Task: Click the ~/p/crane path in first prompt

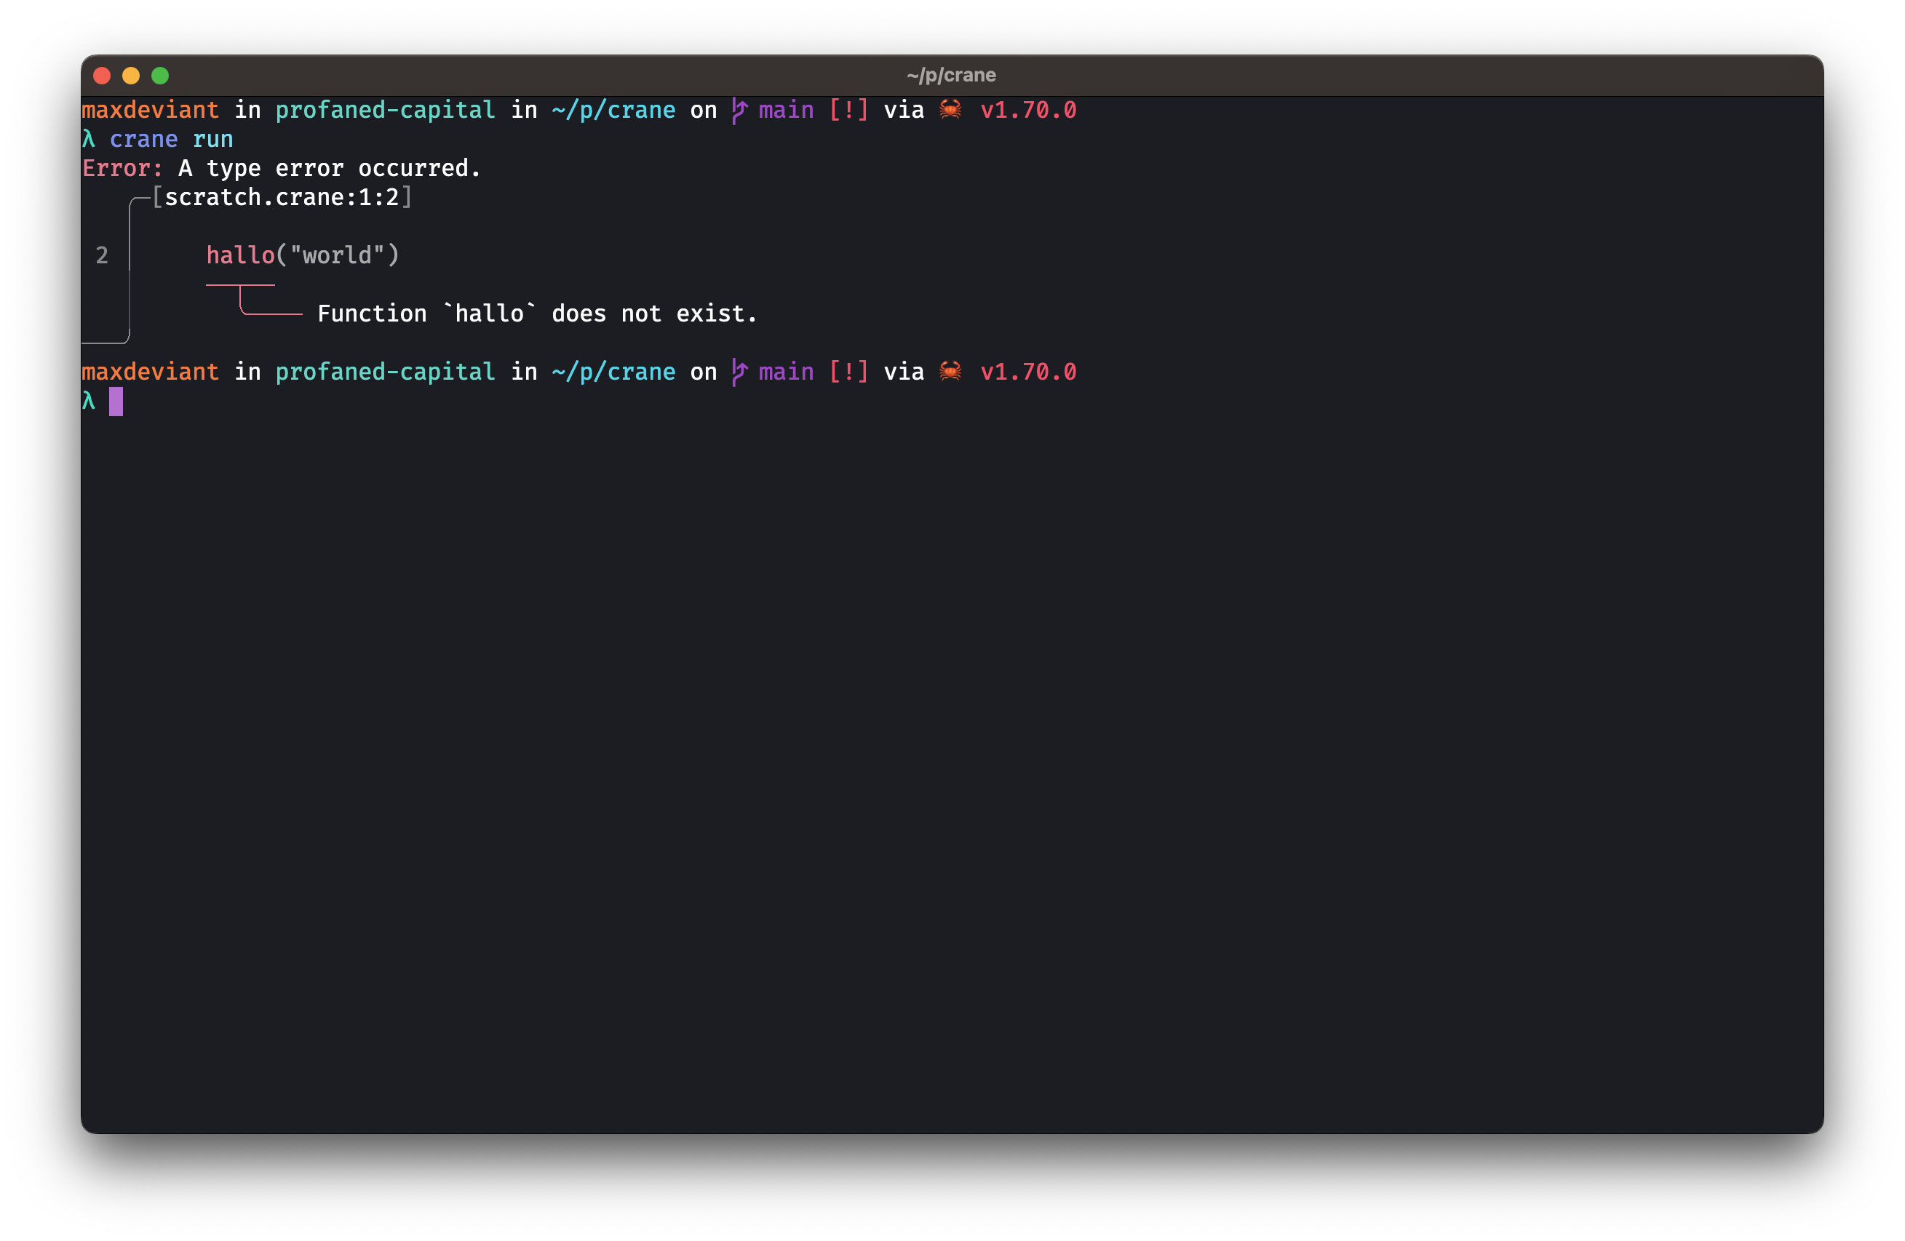Action: point(613,110)
